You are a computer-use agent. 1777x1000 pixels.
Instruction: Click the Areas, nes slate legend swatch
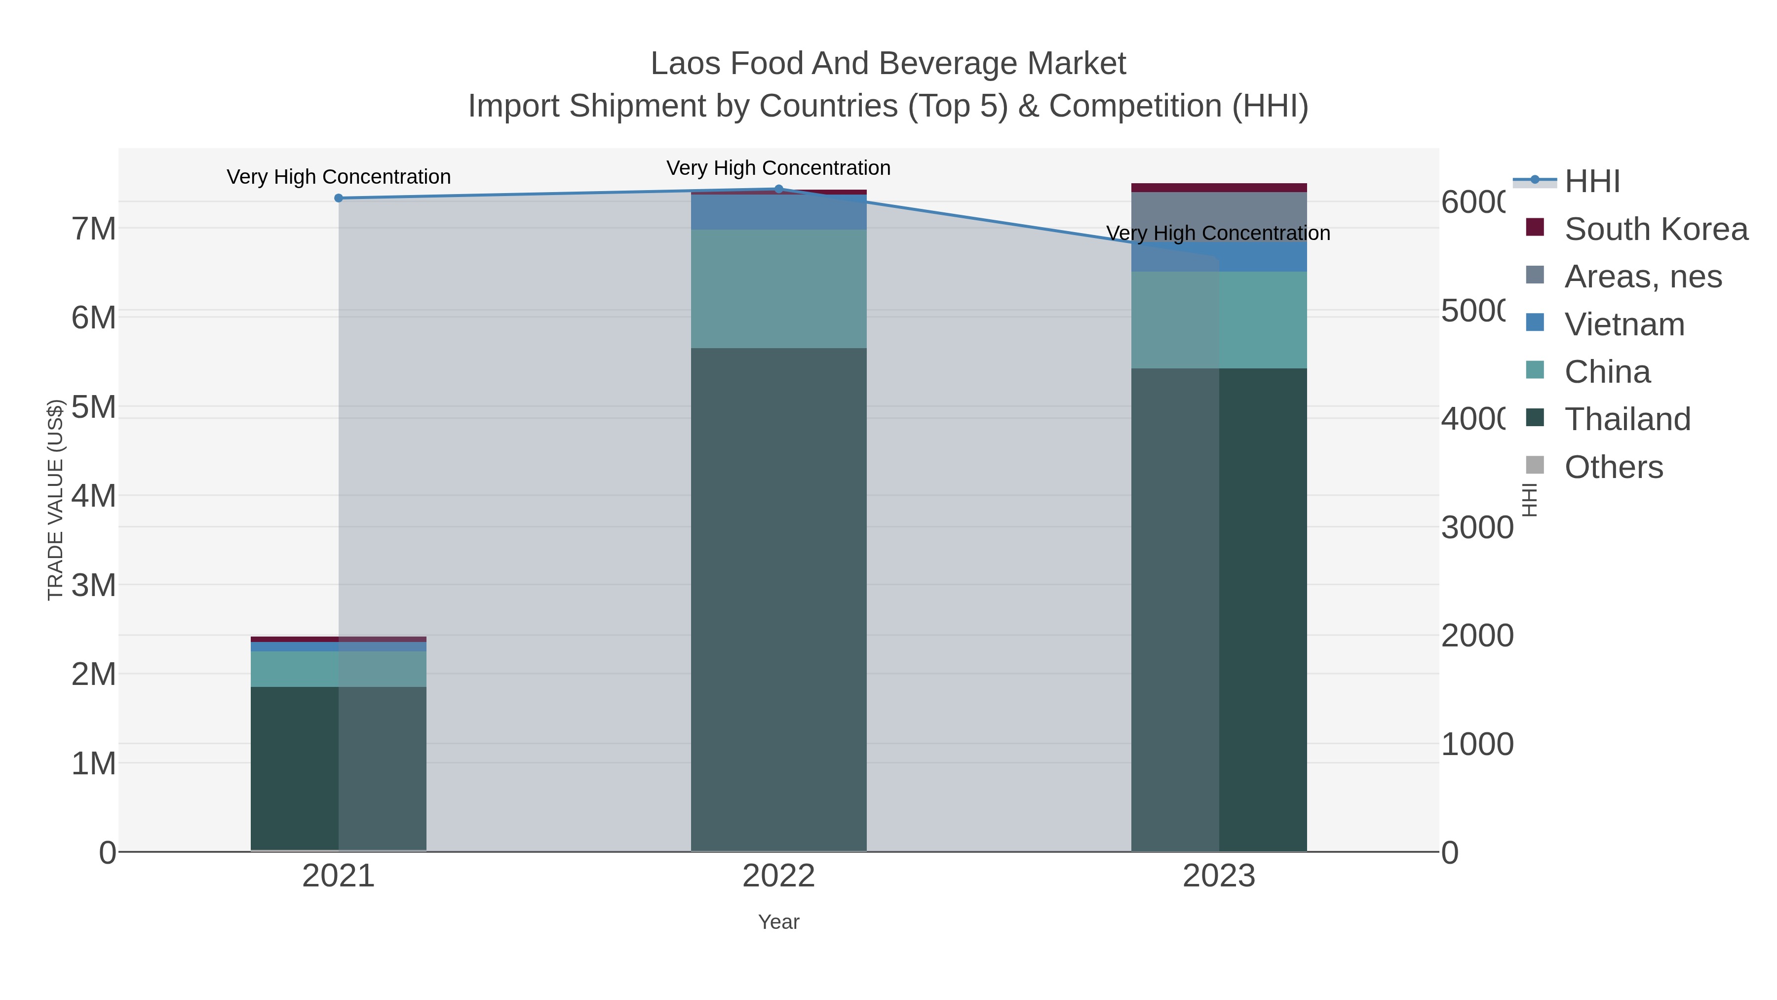pos(1535,275)
